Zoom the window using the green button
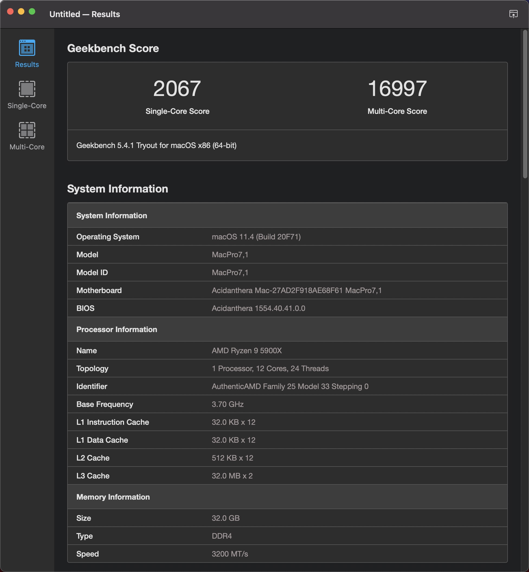529x572 pixels. (x=32, y=11)
